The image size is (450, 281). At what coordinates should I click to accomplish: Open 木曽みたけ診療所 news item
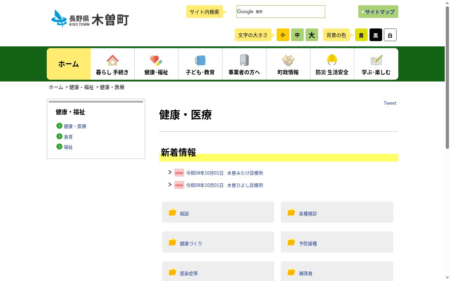(245, 173)
